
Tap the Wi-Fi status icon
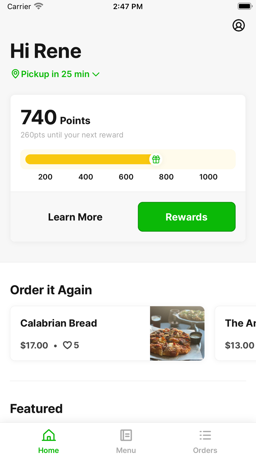point(38,6)
